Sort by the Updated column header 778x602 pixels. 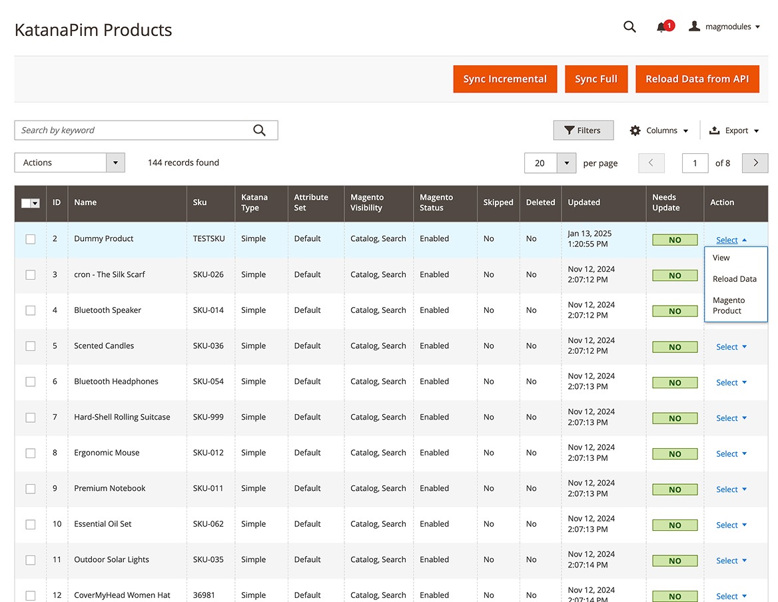(603, 203)
